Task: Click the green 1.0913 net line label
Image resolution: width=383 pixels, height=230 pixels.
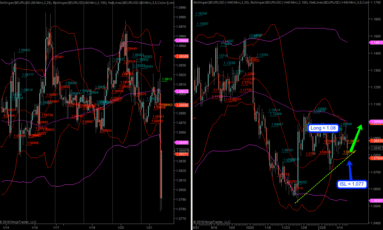Action: tap(167, 79)
